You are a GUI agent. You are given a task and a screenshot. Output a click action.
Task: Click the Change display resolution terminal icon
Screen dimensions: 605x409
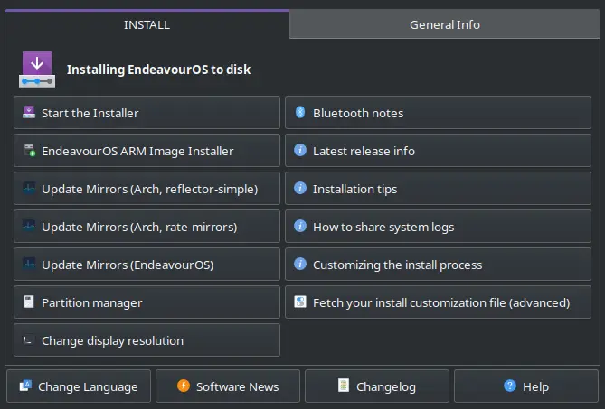pos(29,340)
